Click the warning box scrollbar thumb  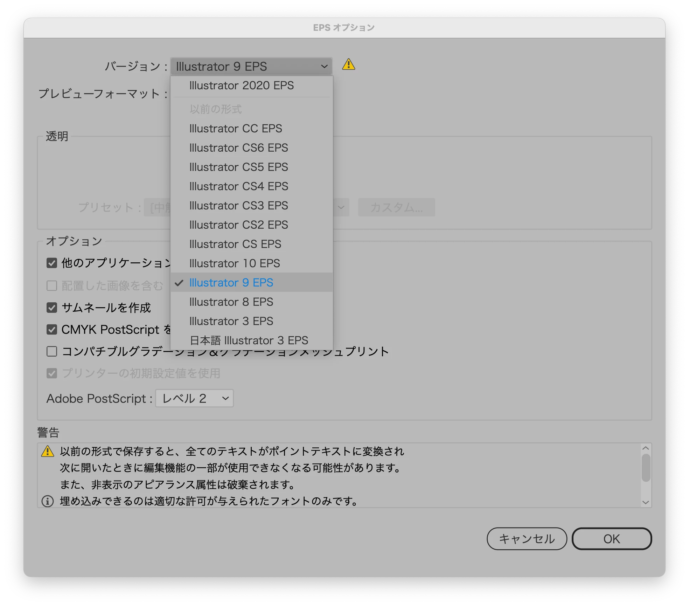646,468
